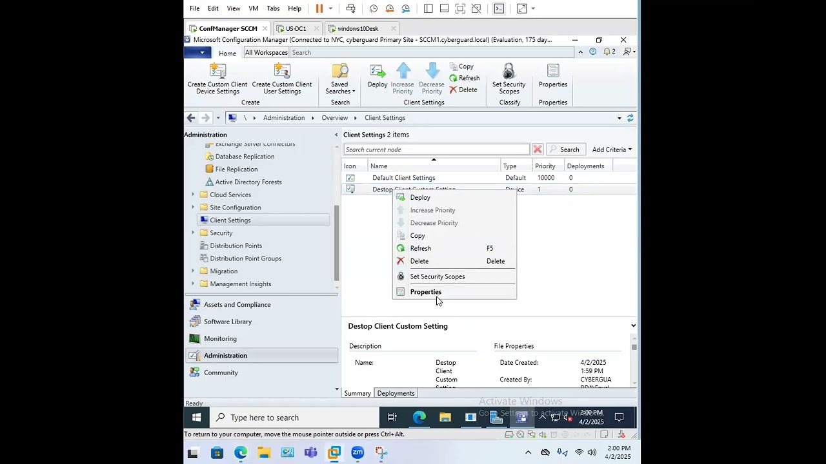This screenshot has width=826, height=464.
Task: Open Snipping Tool on the host taskbar
Action: coord(381,453)
